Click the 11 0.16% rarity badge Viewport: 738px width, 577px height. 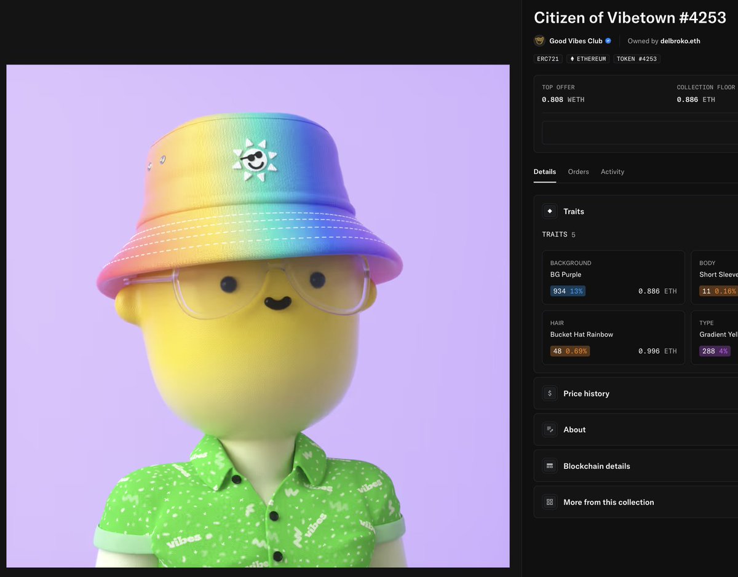click(x=718, y=291)
